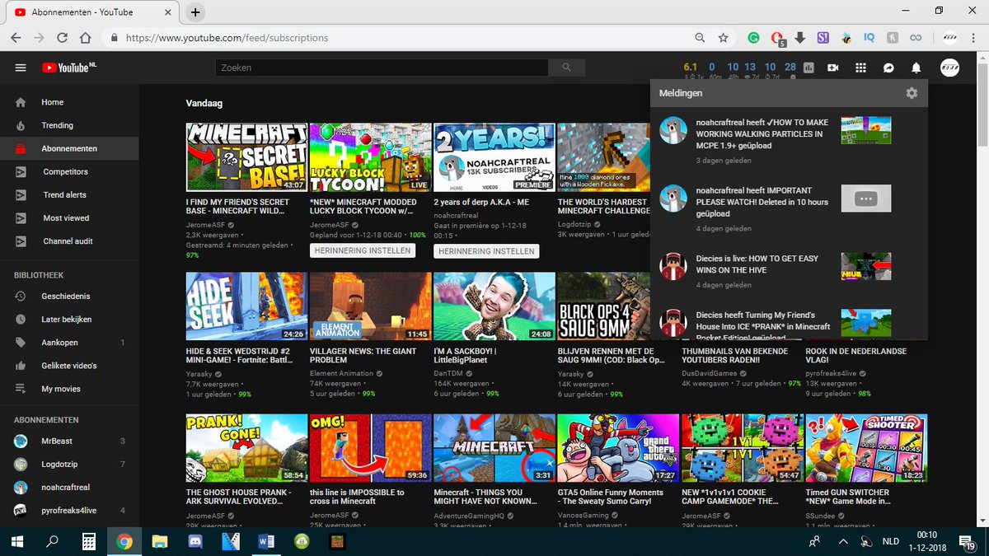Submit search with the magnifier button
The width and height of the screenshot is (989, 556).
566,68
